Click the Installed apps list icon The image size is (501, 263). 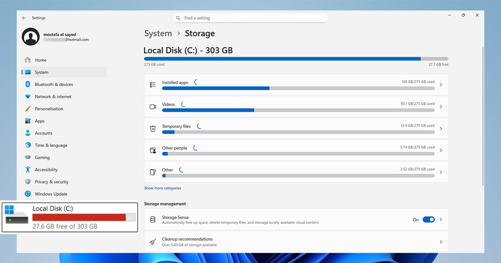pyautogui.click(x=153, y=85)
